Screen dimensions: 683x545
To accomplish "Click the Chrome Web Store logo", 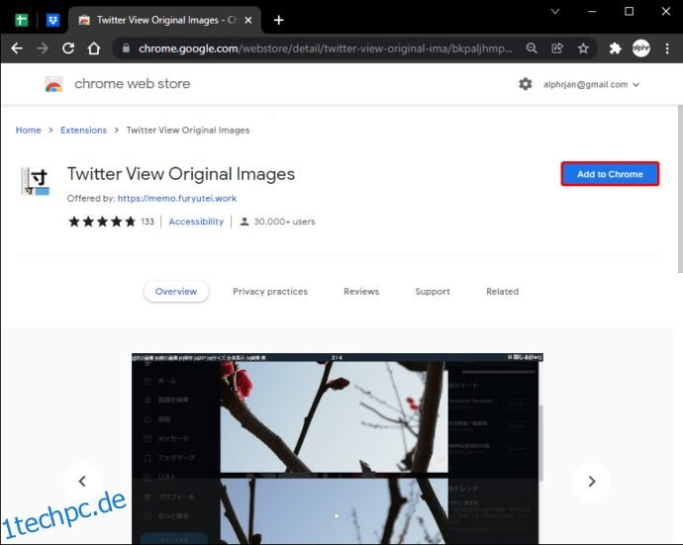I will pyautogui.click(x=53, y=84).
